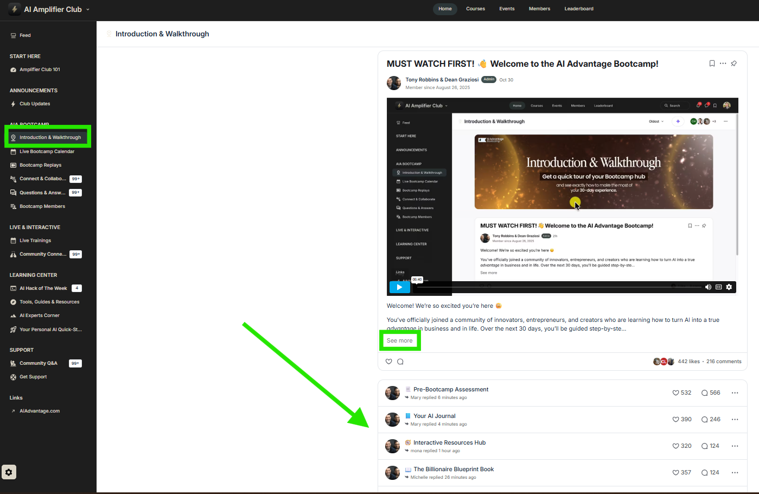Like the Pre-Bootcamp Assessment post
The width and height of the screenshot is (759, 494).
(682, 392)
